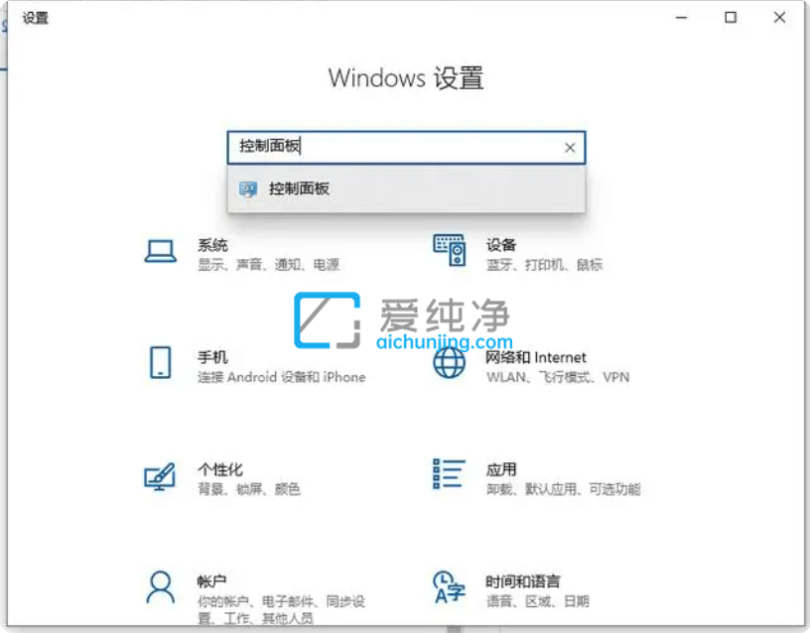Image resolution: width=810 pixels, height=633 pixels.
Task: Clear the search box with the X
Action: click(570, 147)
